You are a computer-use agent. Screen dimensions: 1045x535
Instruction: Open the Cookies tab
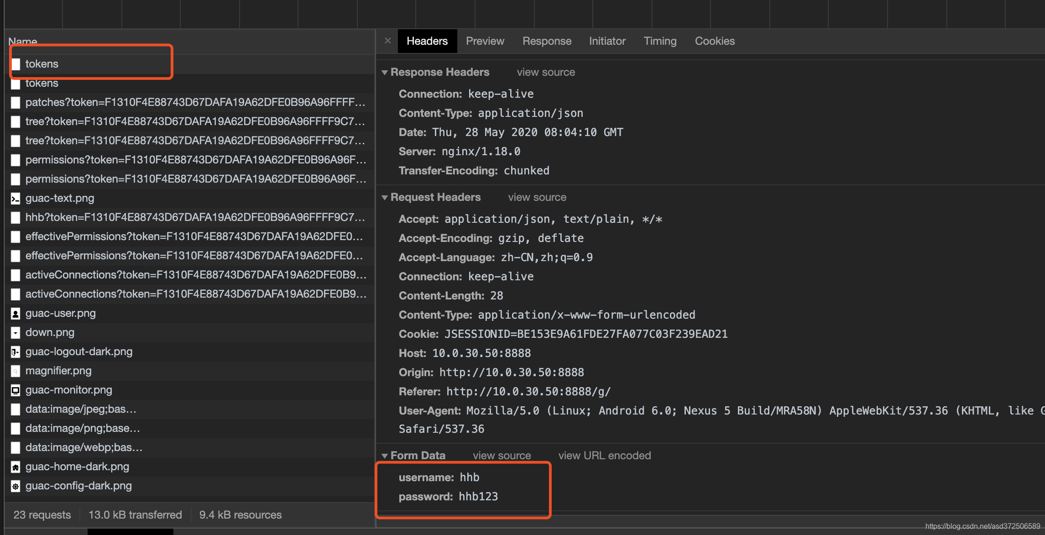(x=715, y=41)
